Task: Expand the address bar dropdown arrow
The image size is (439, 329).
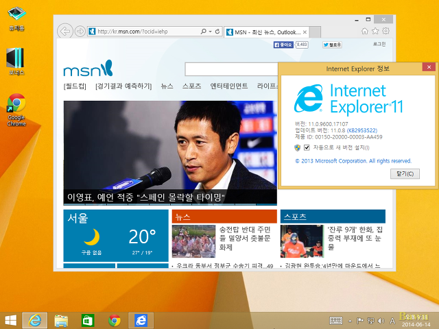Action: click(x=210, y=32)
